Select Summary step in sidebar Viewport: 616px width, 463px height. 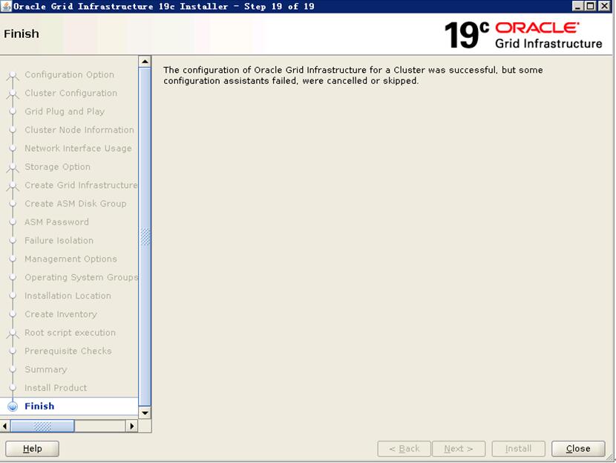coord(45,369)
